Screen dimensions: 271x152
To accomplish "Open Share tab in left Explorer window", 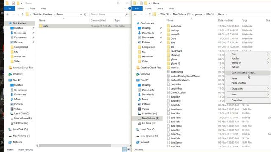I will click(32, 8).
